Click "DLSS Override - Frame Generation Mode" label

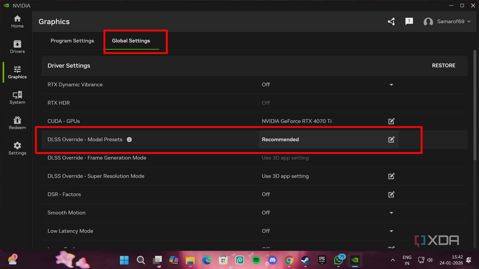(x=97, y=158)
